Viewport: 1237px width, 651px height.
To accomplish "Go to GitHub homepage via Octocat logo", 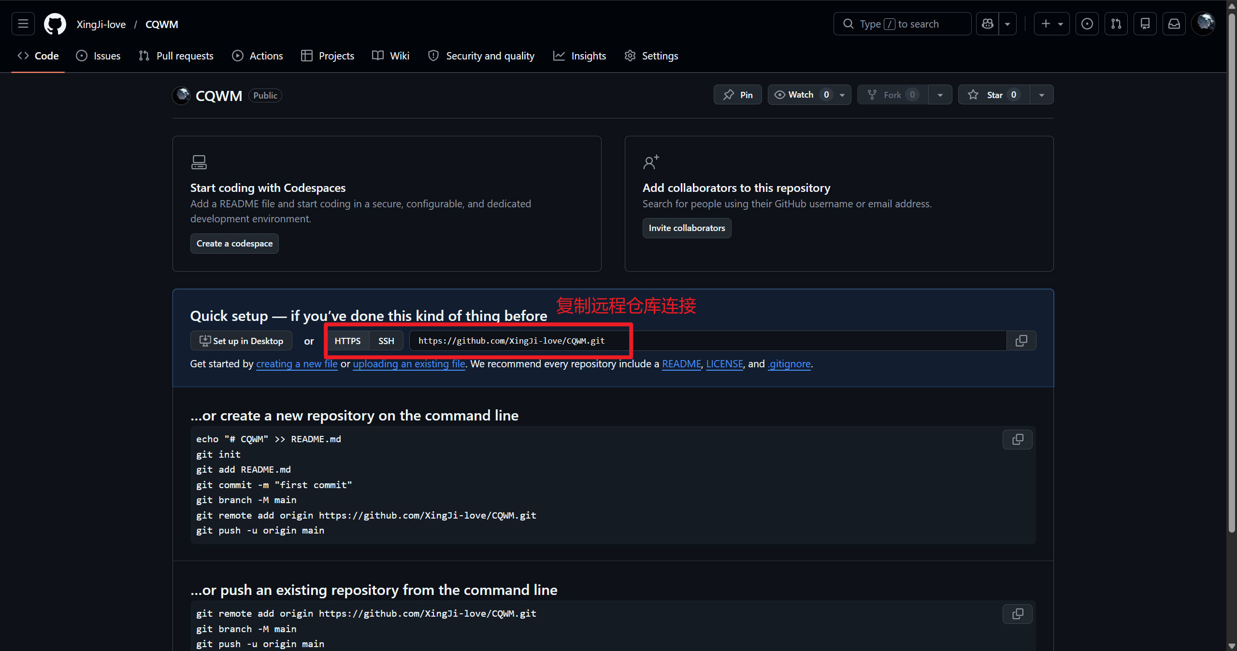I will coord(55,24).
